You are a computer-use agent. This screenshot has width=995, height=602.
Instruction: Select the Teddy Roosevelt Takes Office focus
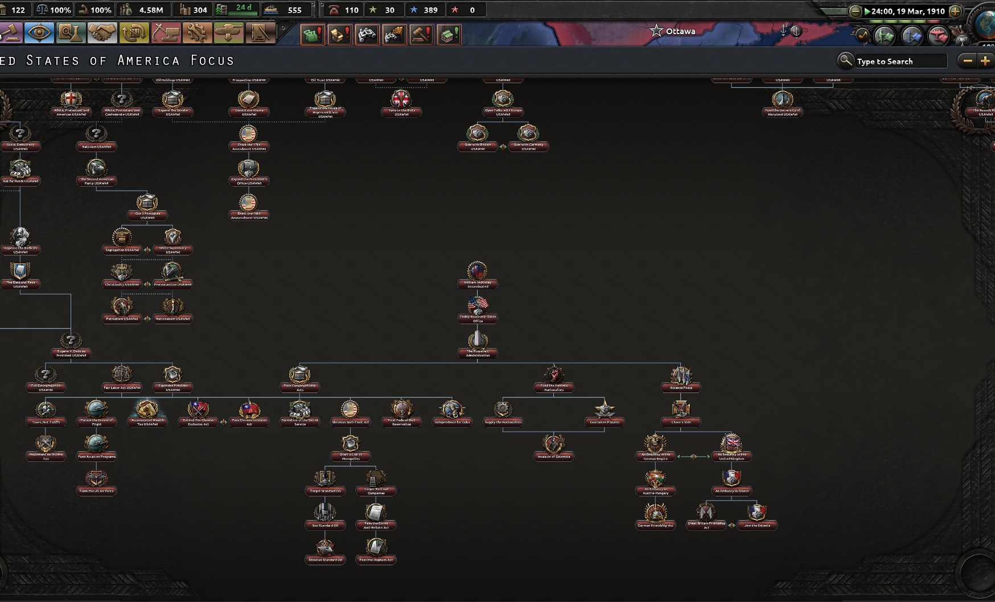pos(478,310)
